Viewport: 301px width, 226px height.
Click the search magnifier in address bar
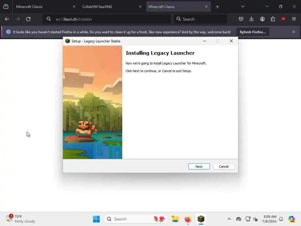pos(49,19)
